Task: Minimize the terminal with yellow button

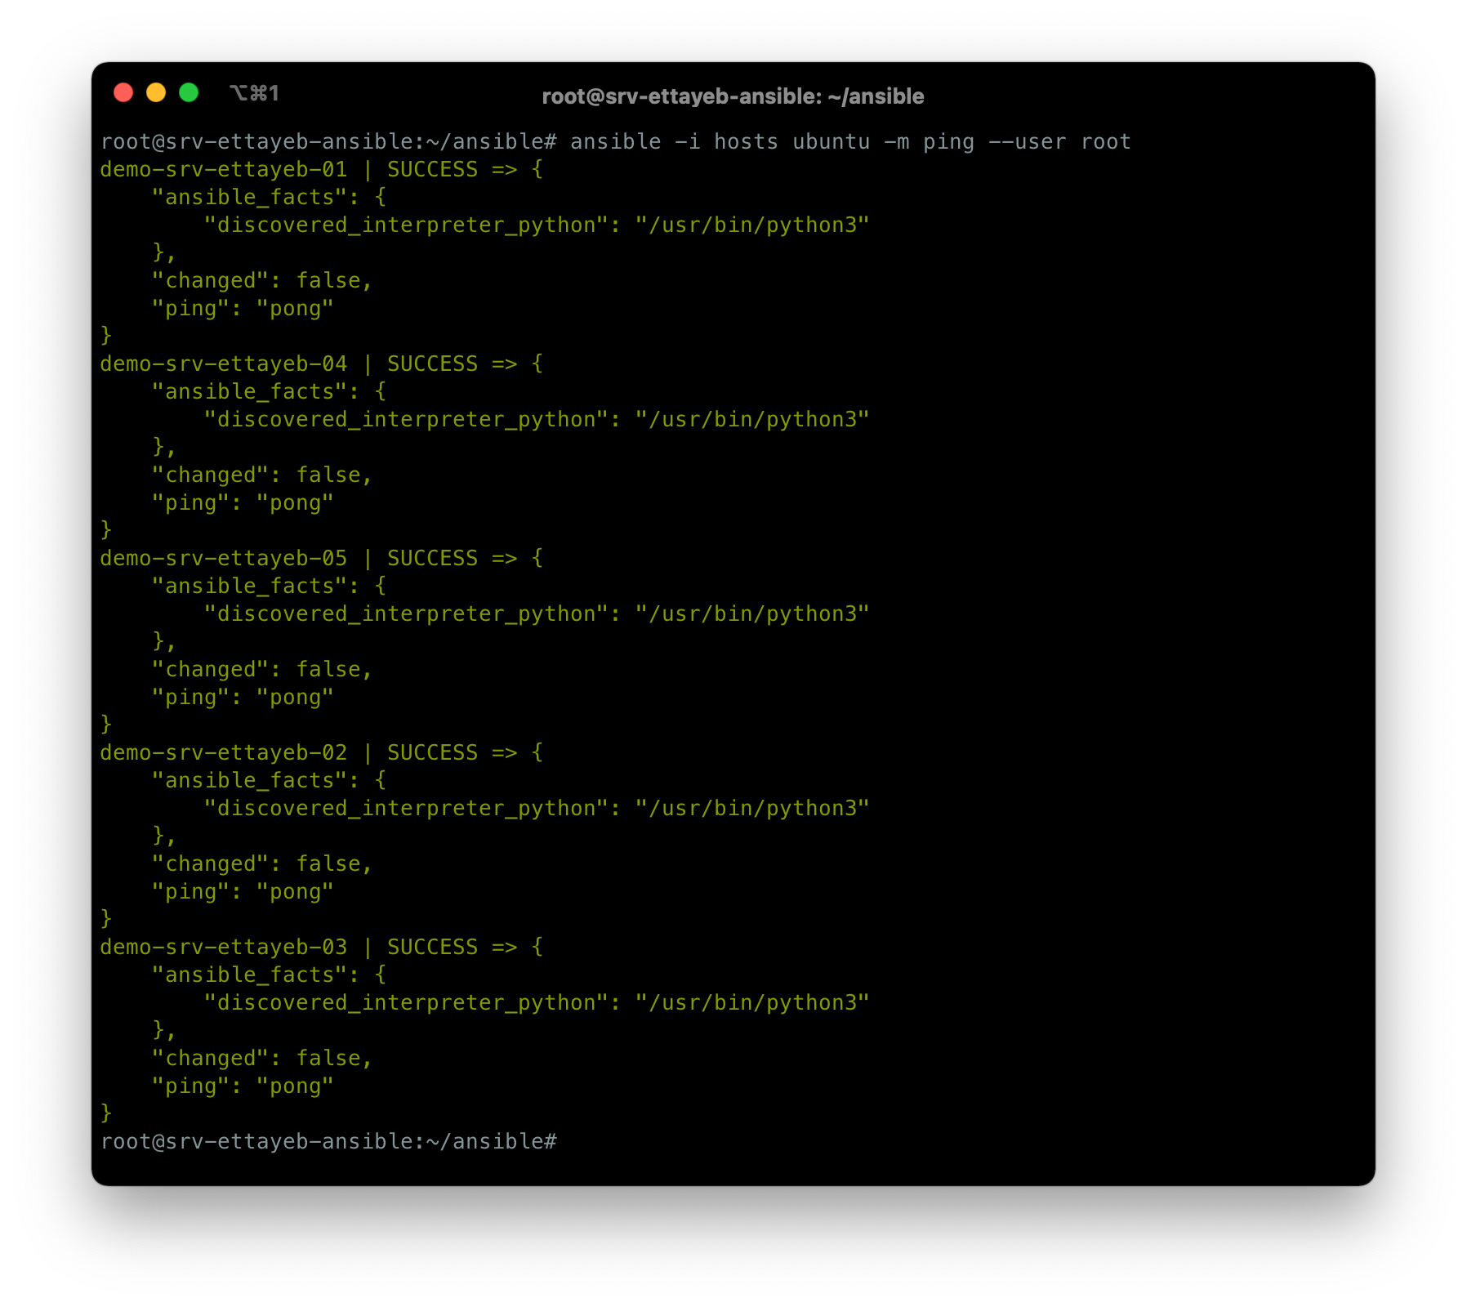Action: [x=156, y=93]
